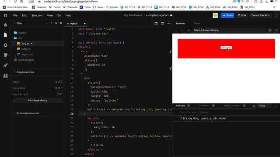The width and height of the screenshot is (280, 157).
Task: Open the Help menu
Action: [68, 15]
